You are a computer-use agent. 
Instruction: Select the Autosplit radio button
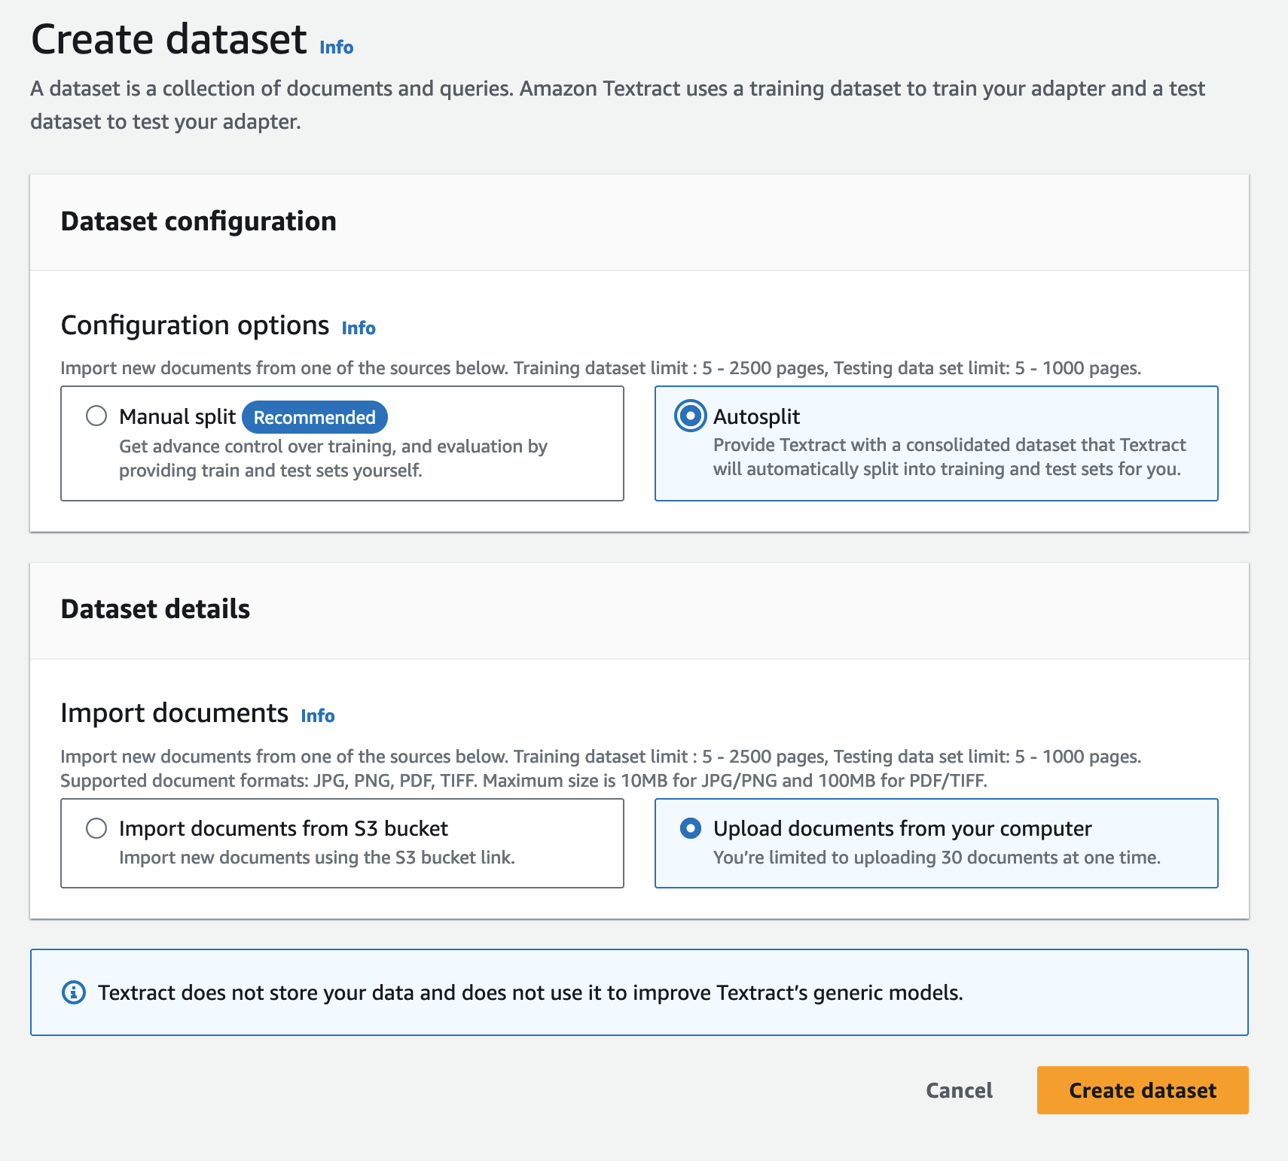[x=691, y=416]
